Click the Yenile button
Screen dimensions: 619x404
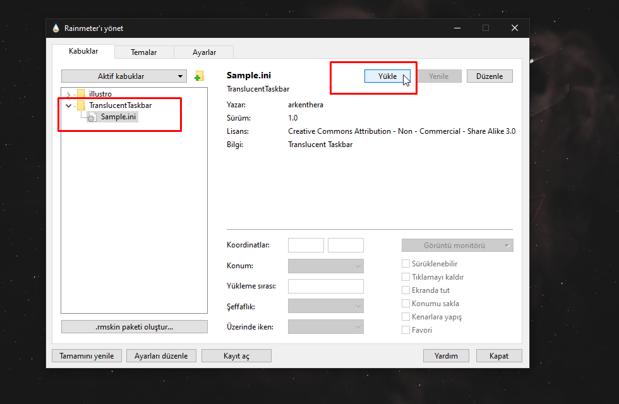438,76
